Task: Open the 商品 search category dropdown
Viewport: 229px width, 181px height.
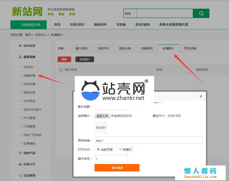Action: (130, 14)
